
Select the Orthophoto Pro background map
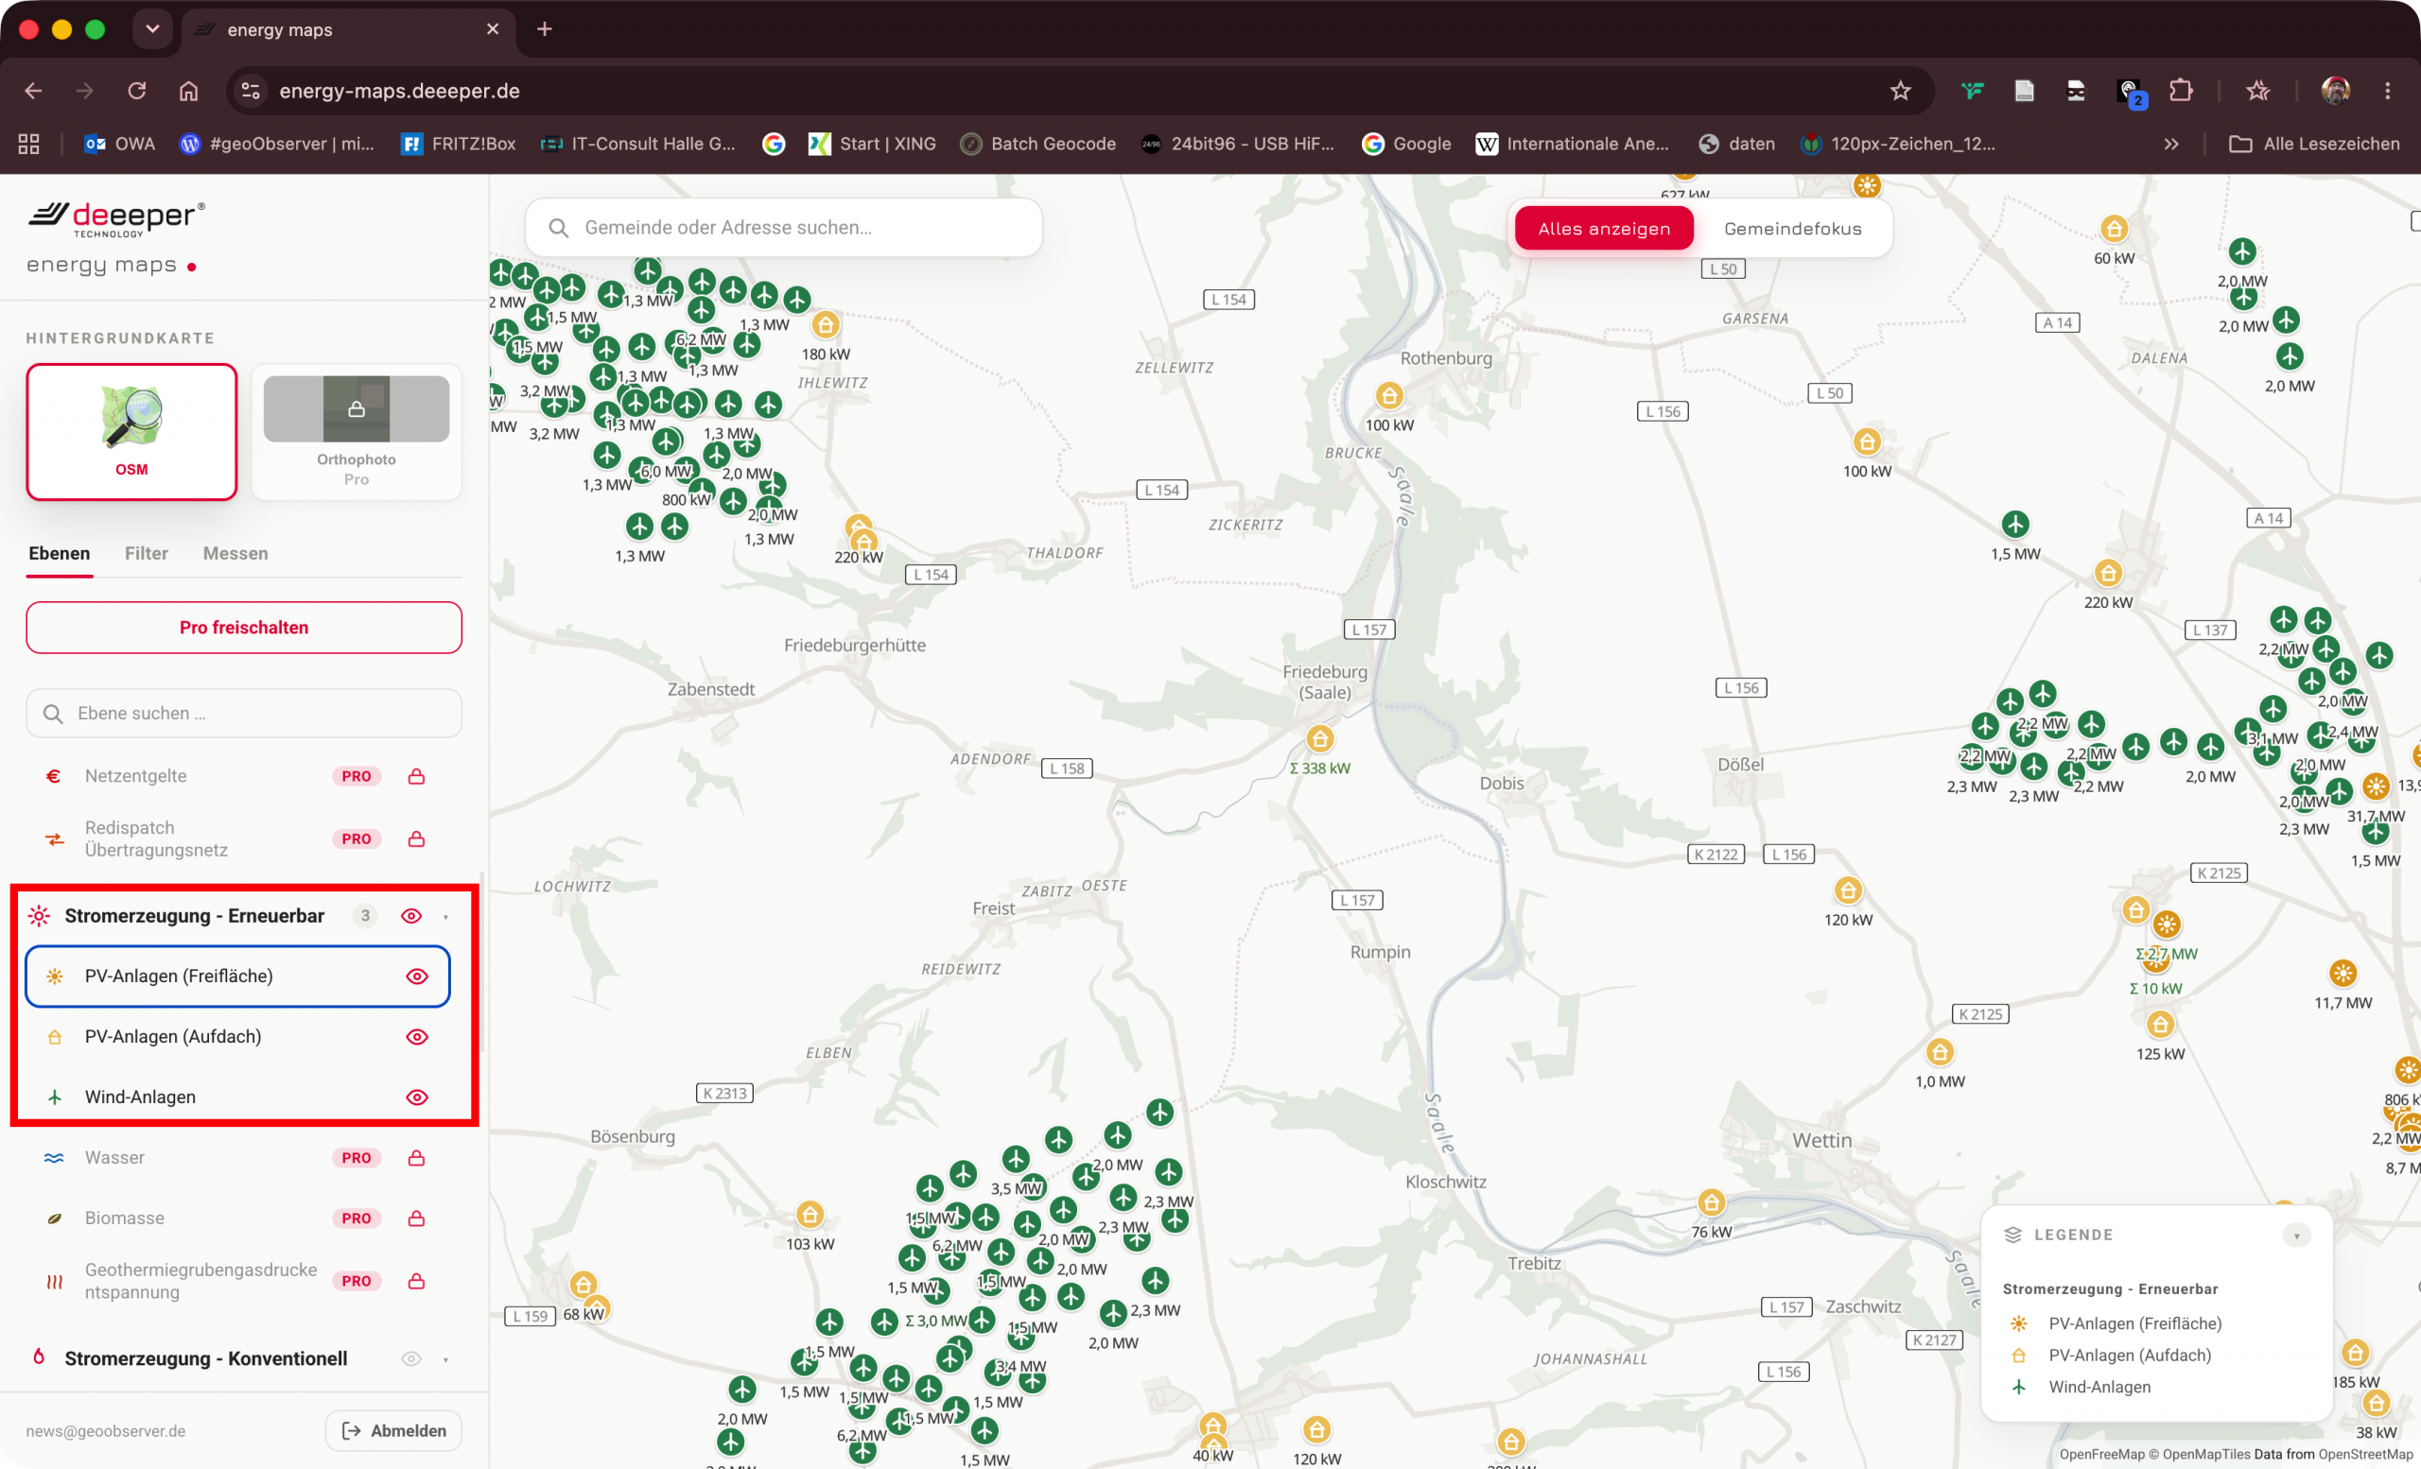tap(357, 432)
